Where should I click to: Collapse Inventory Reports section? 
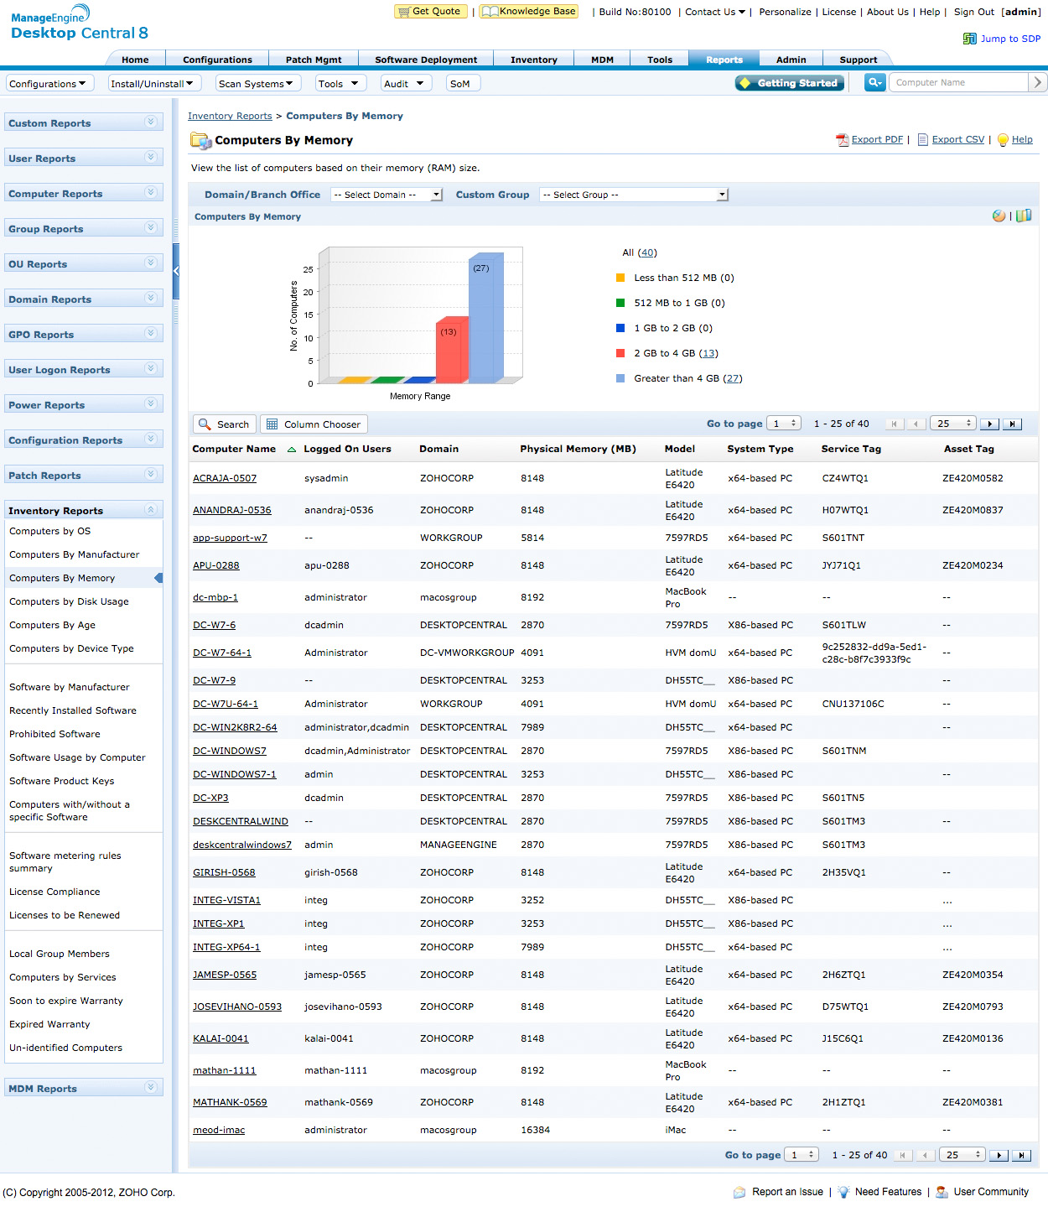pyautogui.click(x=151, y=509)
